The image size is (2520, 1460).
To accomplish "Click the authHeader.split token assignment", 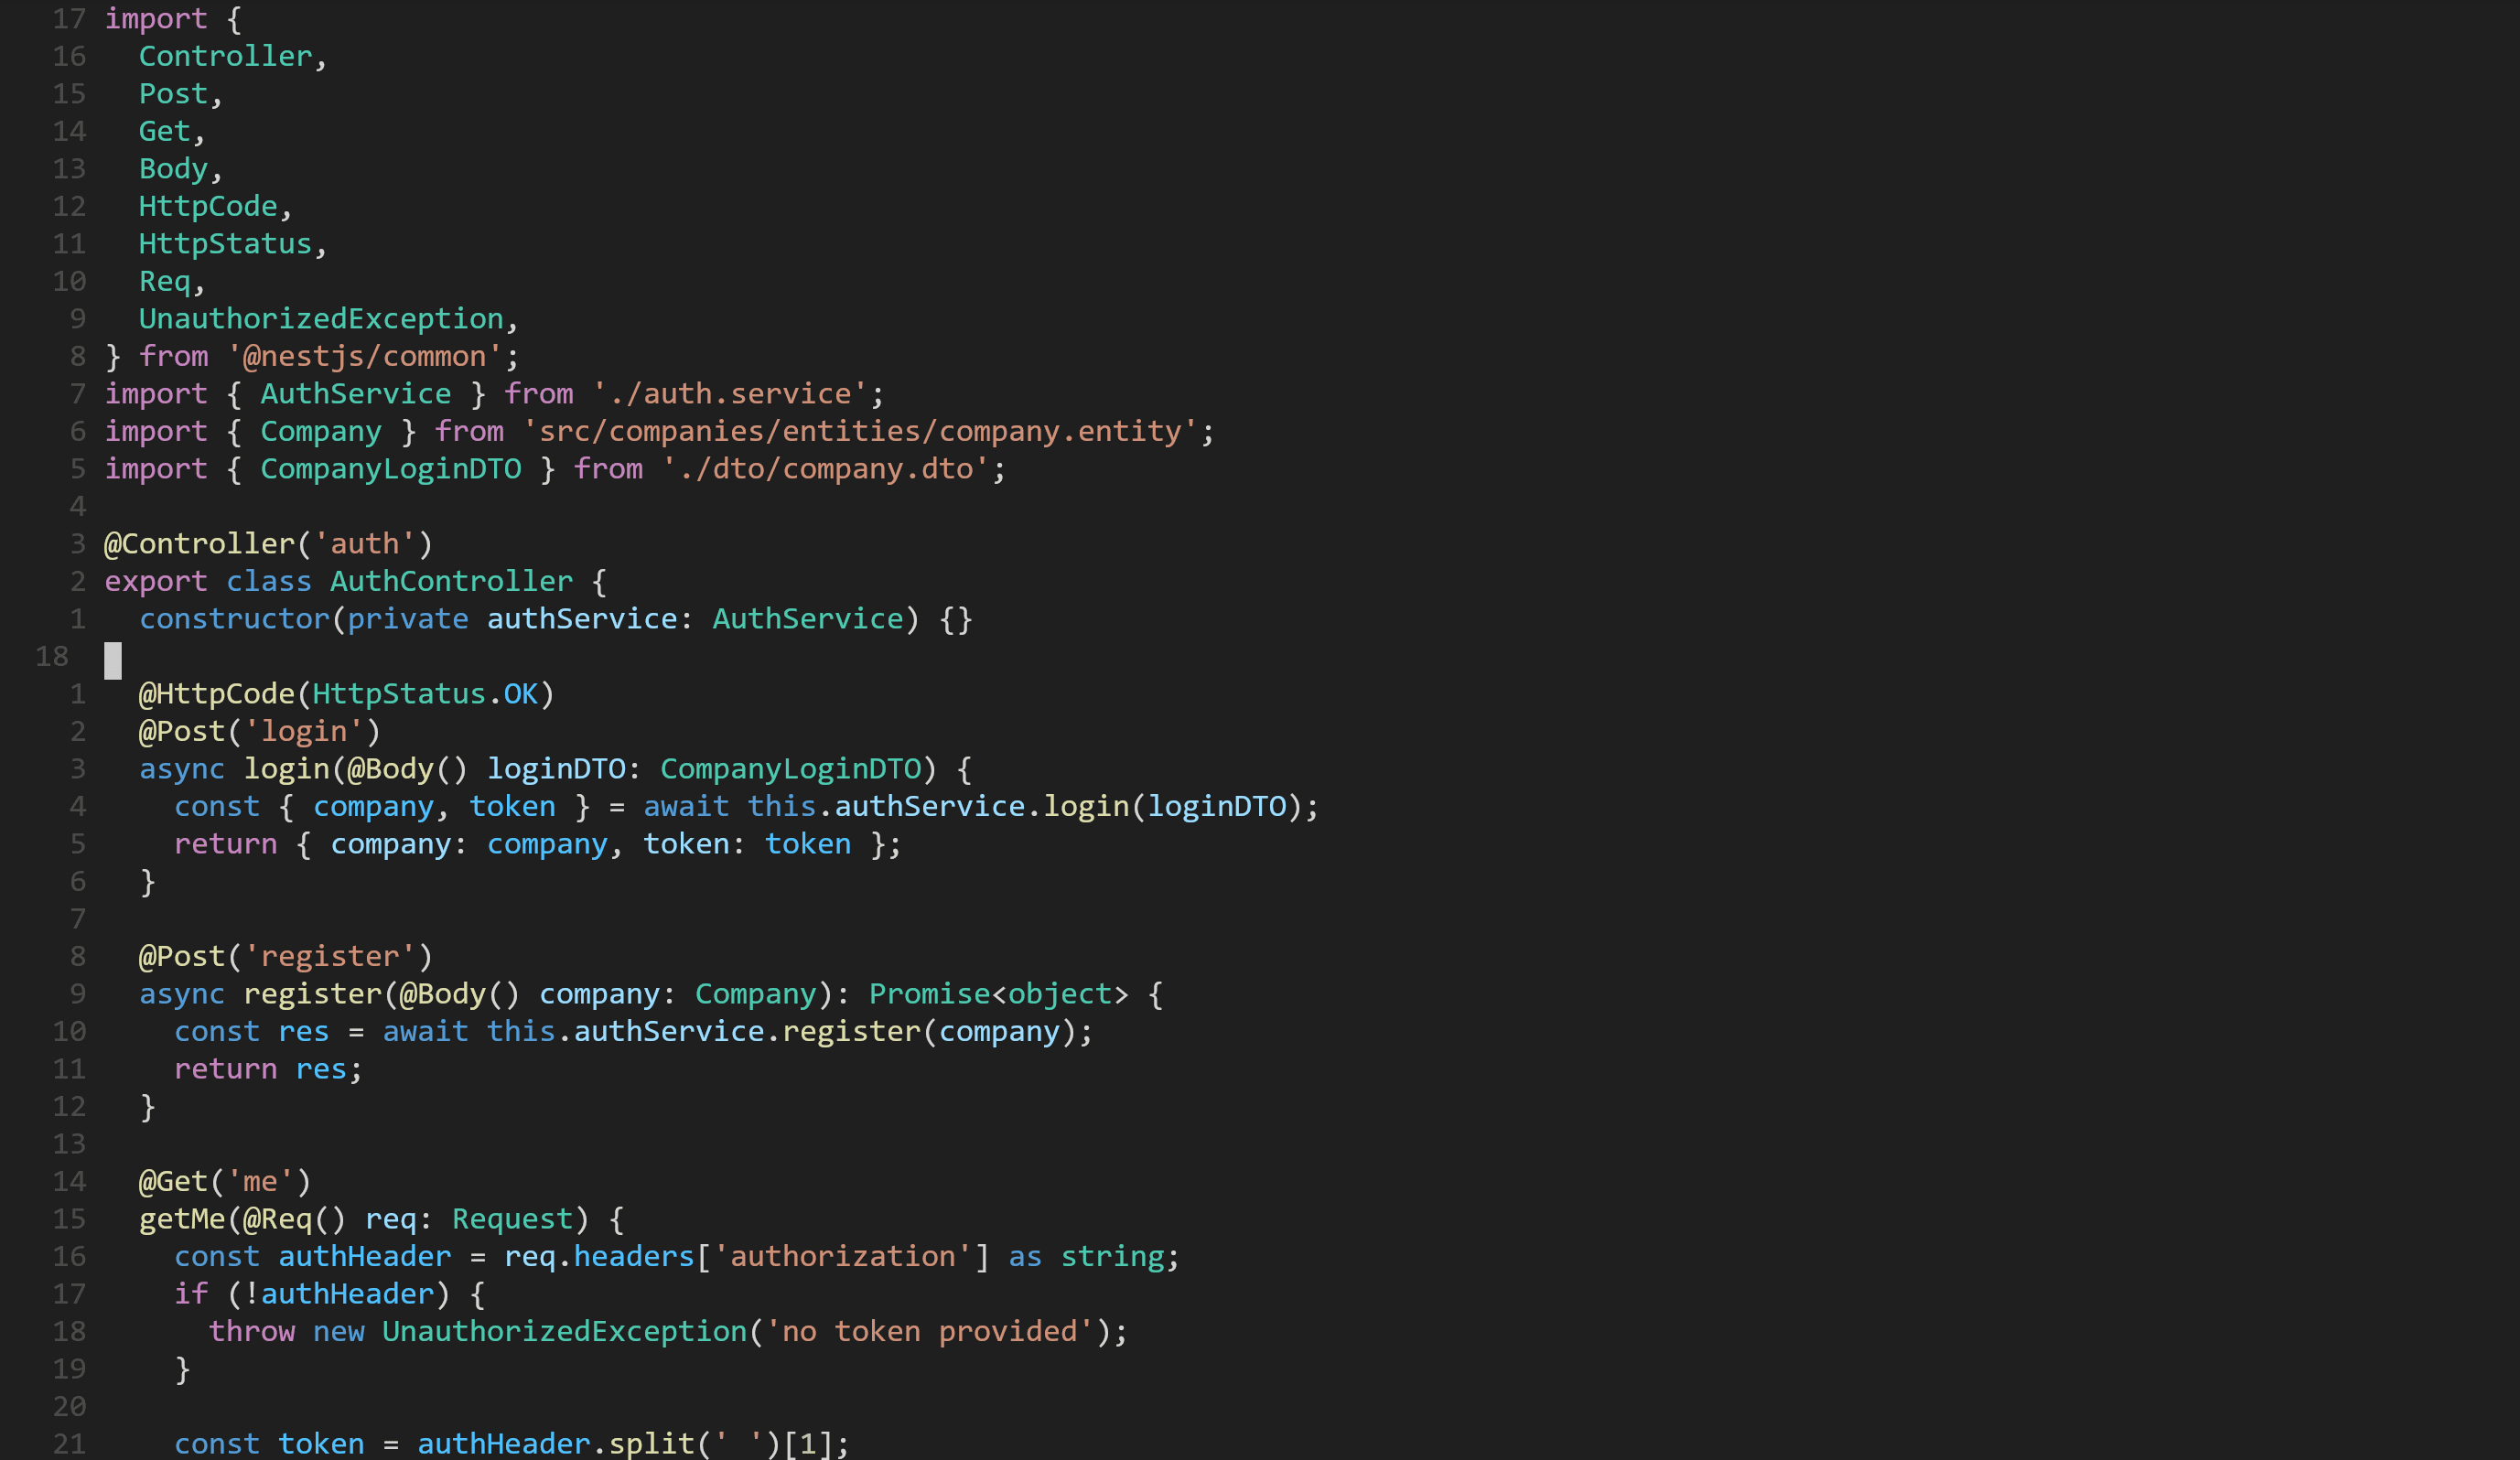I will 510,1443.
